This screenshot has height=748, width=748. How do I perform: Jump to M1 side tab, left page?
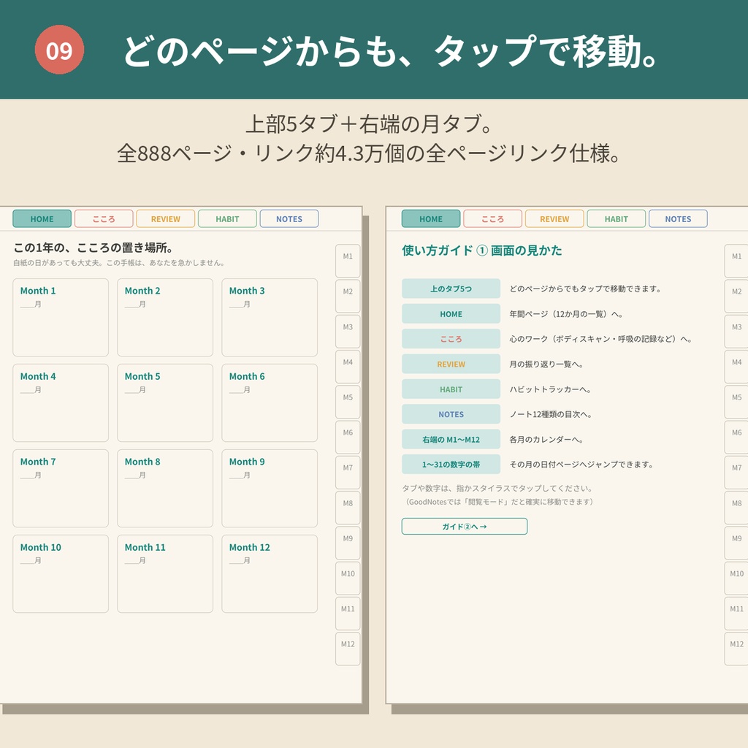(x=348, y=261)
